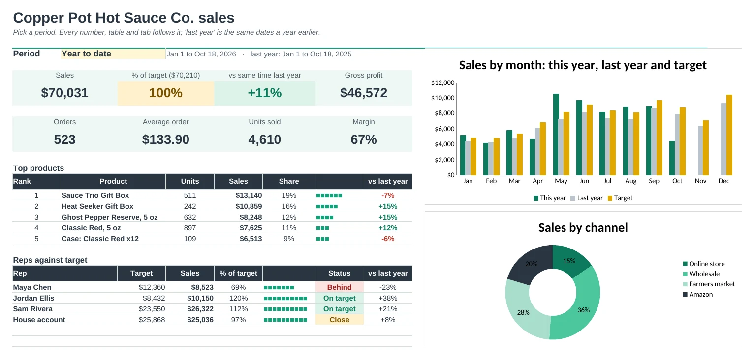754x359 pixels.
Task: Select the Classic Red, 5 oz product cell
Action: pos(113,228)
